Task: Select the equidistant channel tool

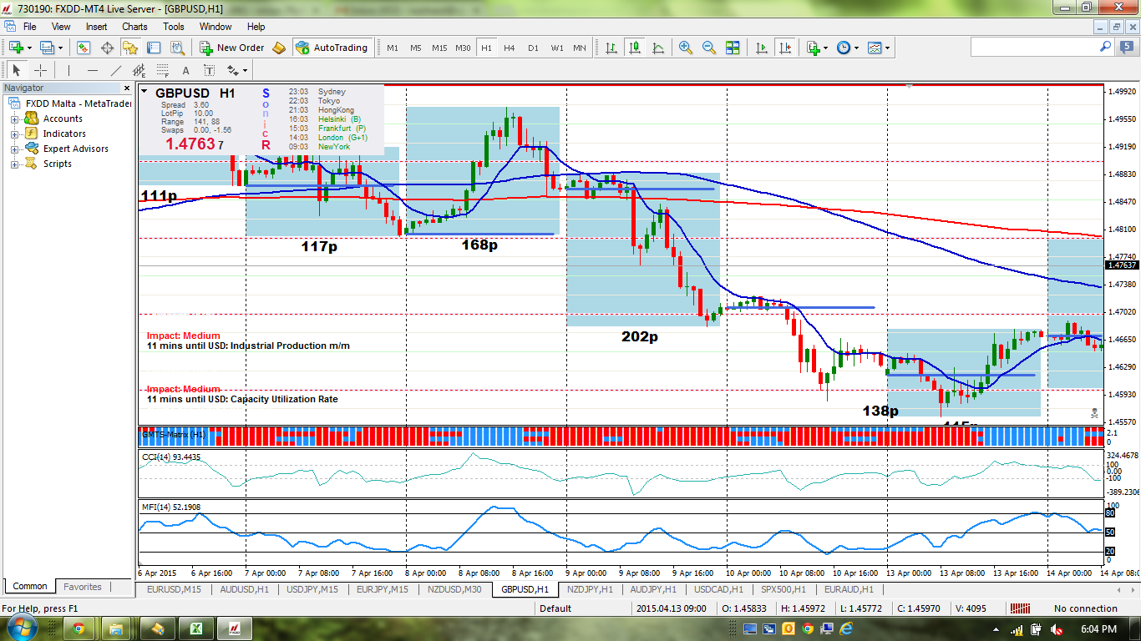Action: [x=139, y=70]
